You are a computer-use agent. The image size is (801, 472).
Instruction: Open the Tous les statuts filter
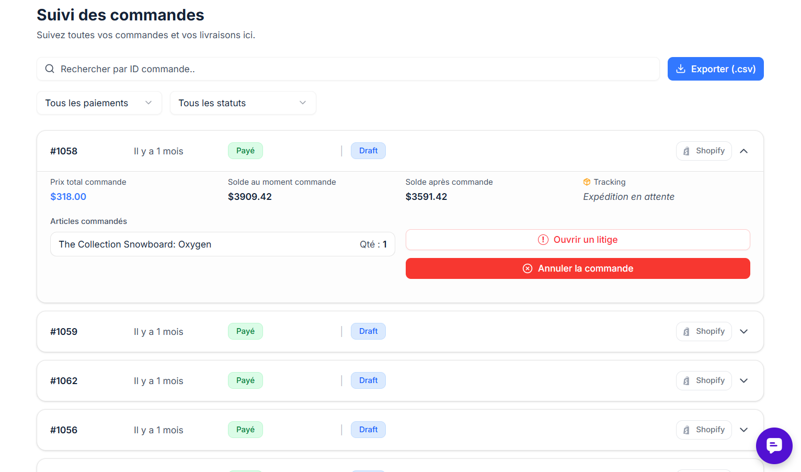(x=243, y=103)
